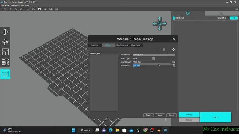Open the array layout grid tool

tap(5, 62)
